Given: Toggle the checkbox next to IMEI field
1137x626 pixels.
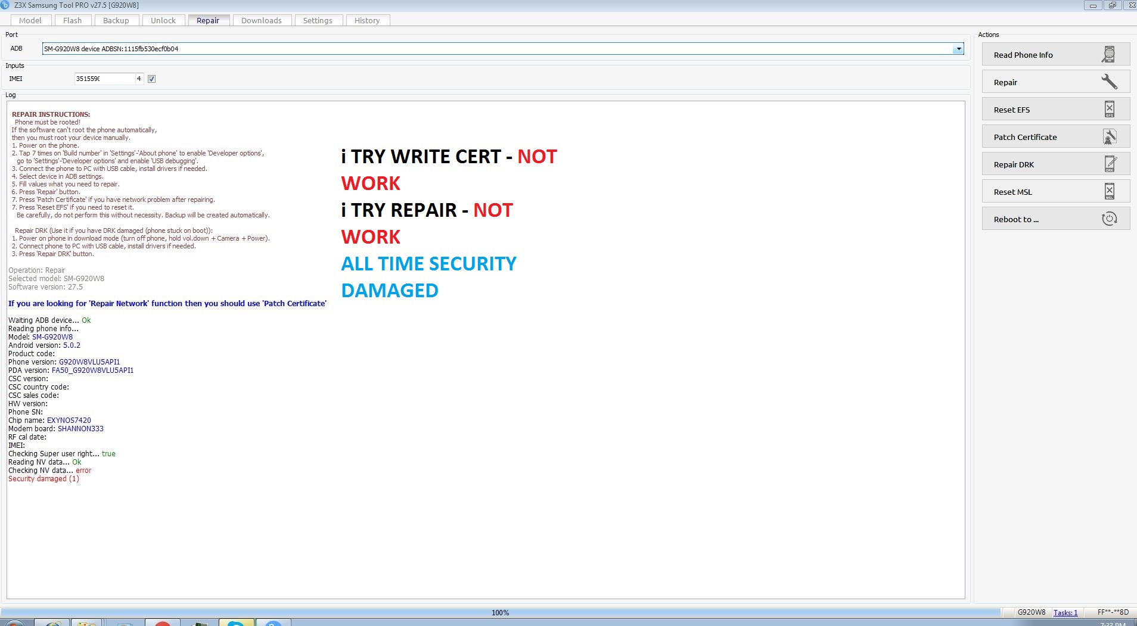Looking at the screenshot, I should [x=151, y=79].
